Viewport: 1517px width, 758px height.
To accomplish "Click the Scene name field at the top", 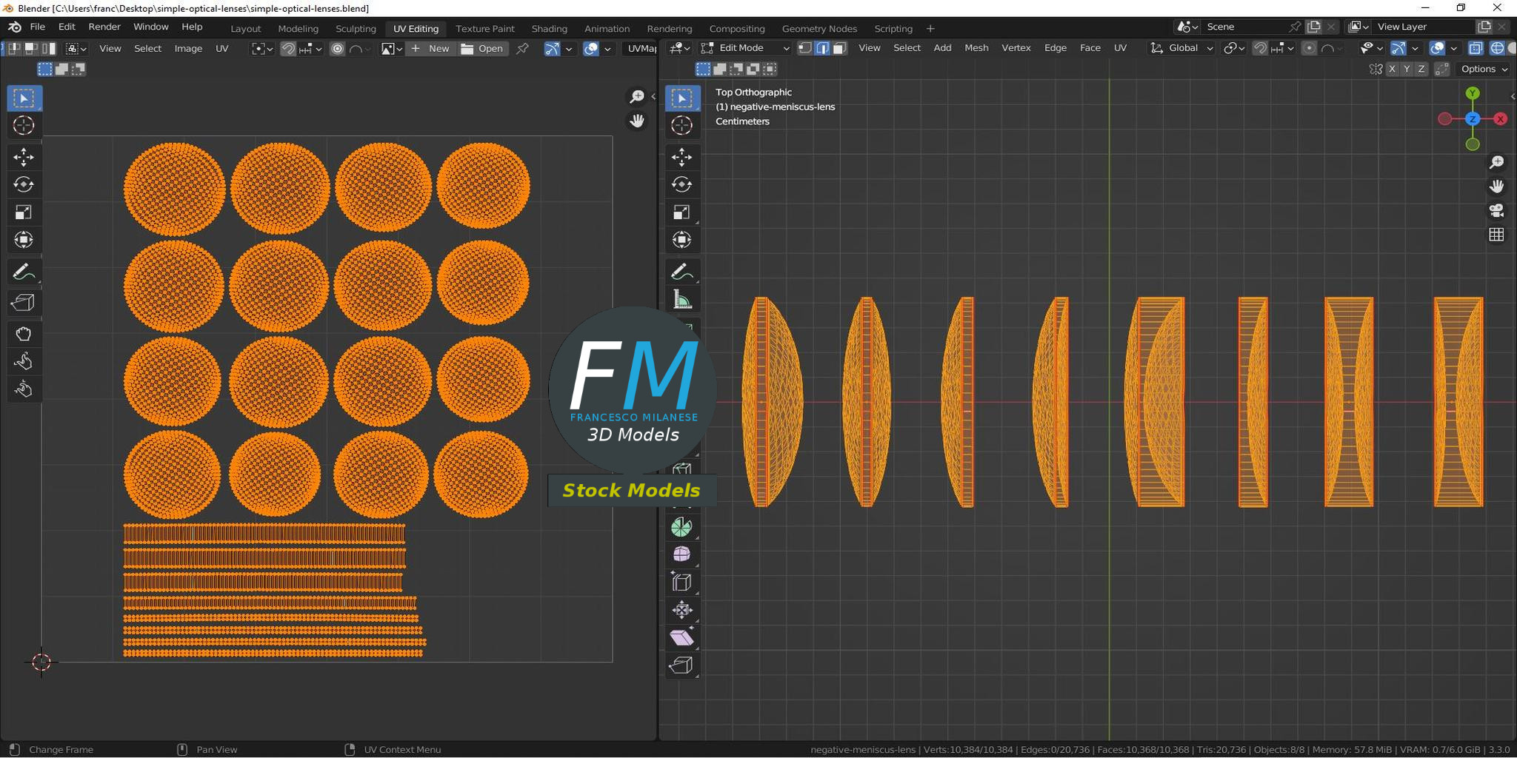I will coord(1244,26).
